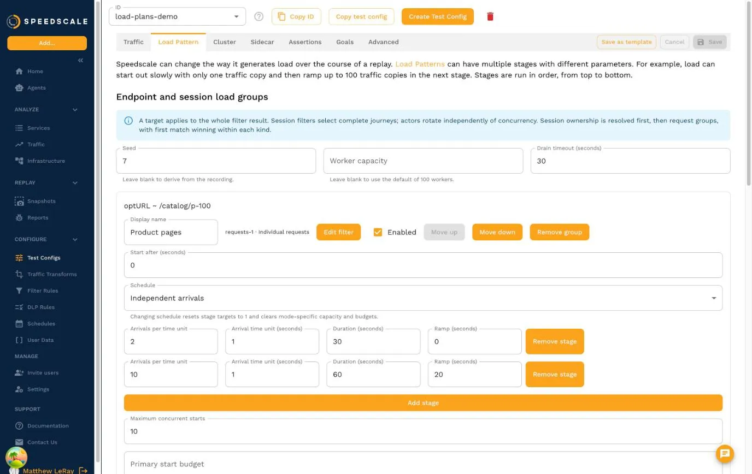Click the Schedules calendar icon
This screenshot has height=474, width=752.
[x=19, y=323]
